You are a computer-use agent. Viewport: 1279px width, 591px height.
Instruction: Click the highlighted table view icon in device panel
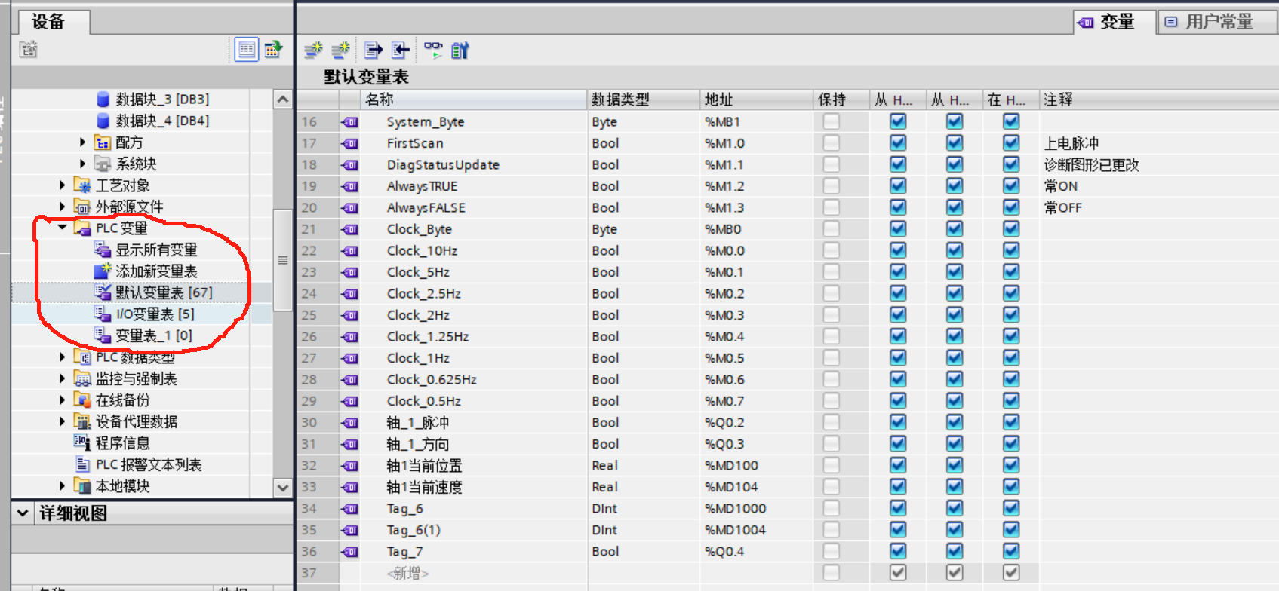(x=246, y=50)
